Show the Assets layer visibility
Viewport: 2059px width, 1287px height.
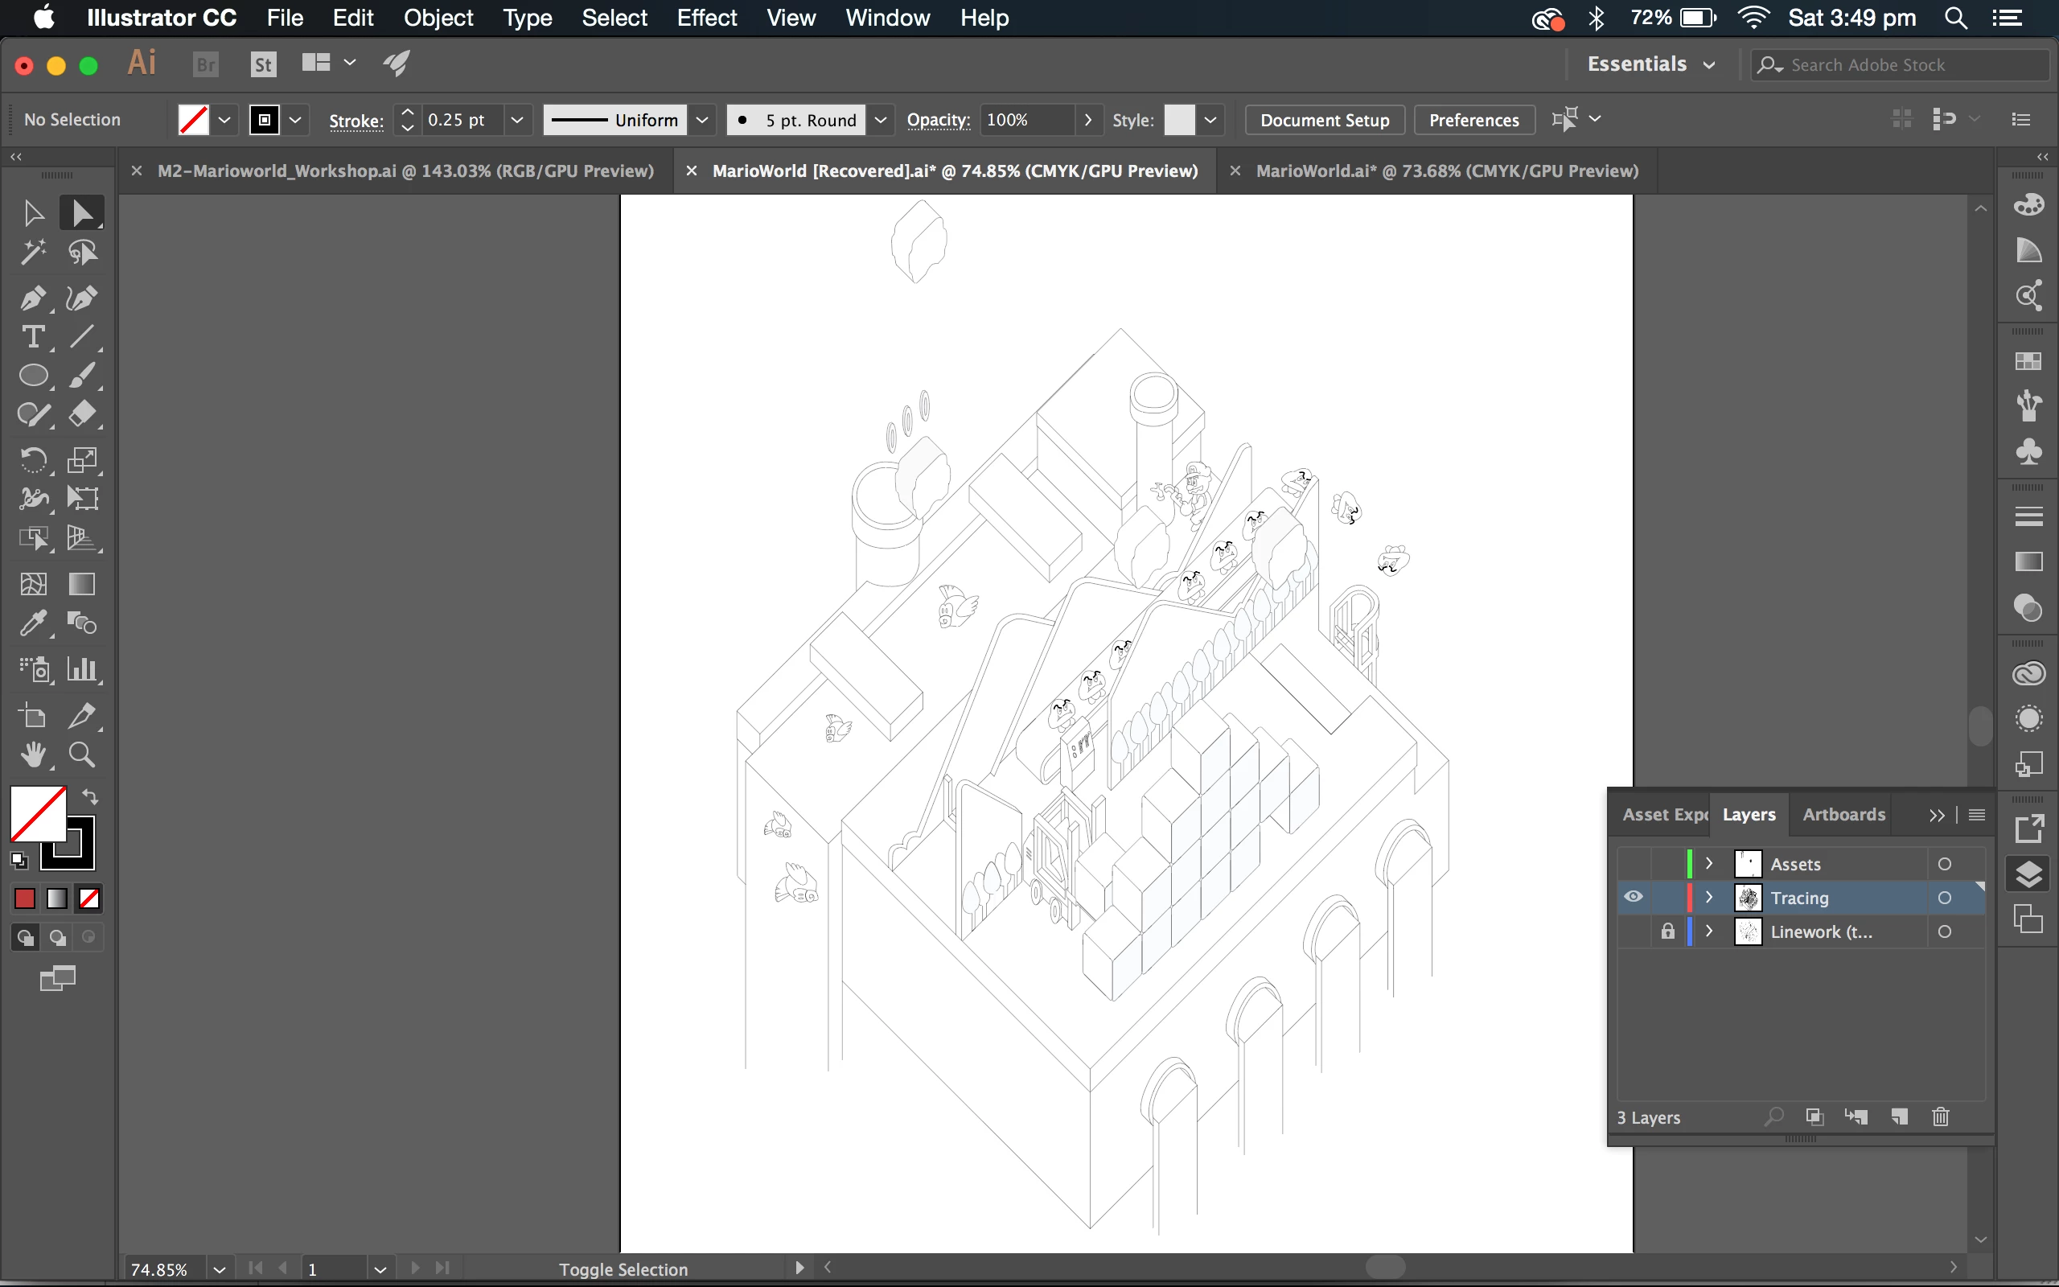point(1633,864)
